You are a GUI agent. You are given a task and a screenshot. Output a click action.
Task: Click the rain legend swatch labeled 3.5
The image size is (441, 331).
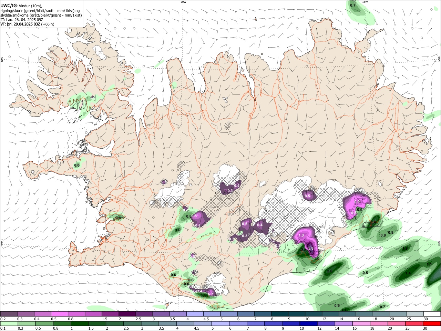coord(167,324)
